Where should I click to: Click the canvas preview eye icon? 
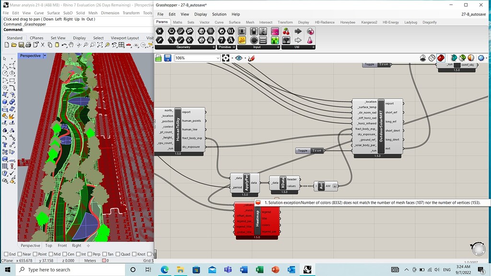239,58
